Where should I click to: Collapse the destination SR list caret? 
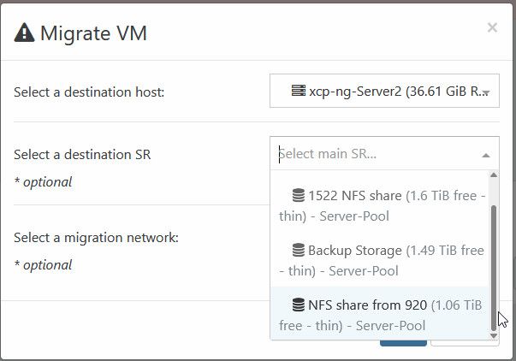click(485, 156)
